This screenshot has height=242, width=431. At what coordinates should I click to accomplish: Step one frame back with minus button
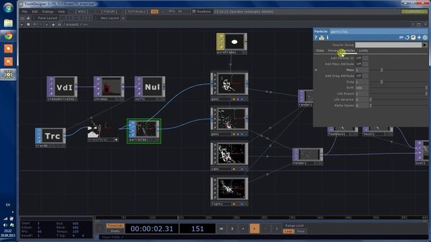click(265, 229)
